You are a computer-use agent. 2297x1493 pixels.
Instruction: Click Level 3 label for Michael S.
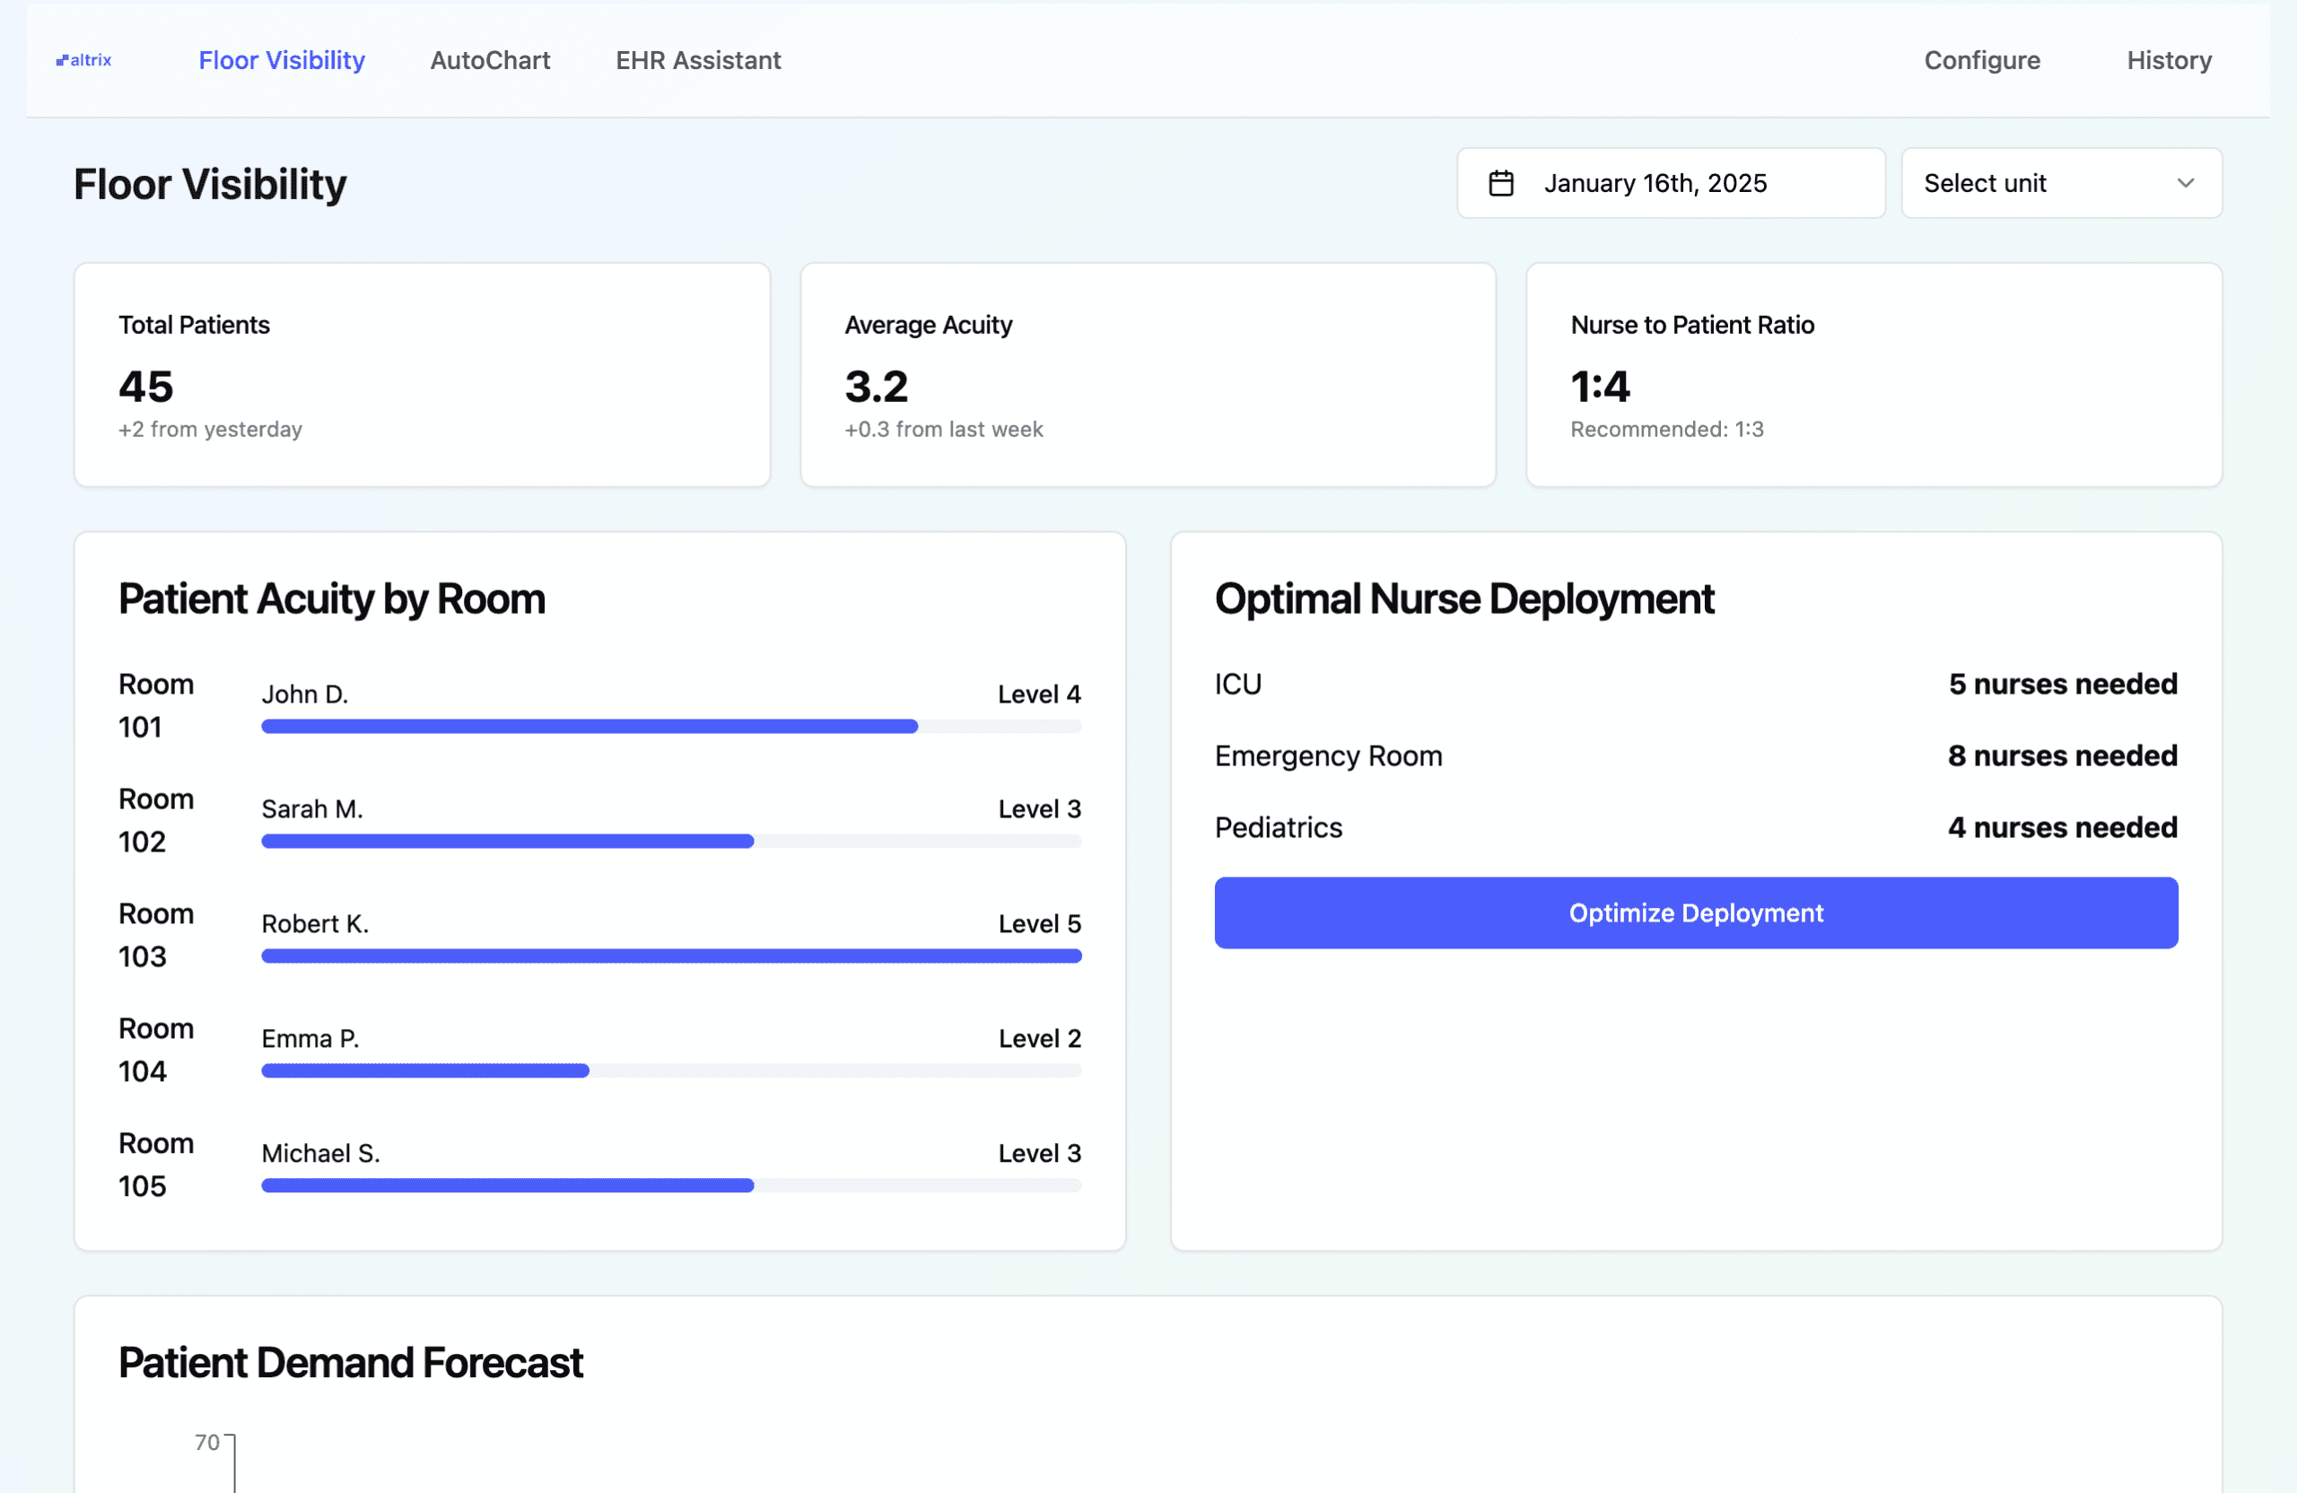click(1039, 1153)
